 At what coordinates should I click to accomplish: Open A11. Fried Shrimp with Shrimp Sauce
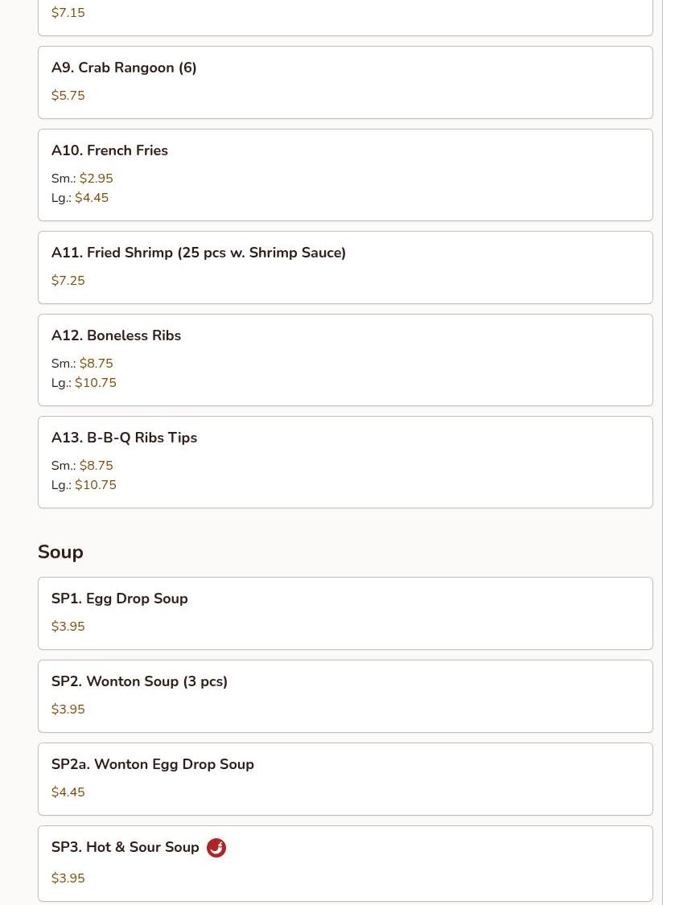pyautogui.click(x=345, y=268)
